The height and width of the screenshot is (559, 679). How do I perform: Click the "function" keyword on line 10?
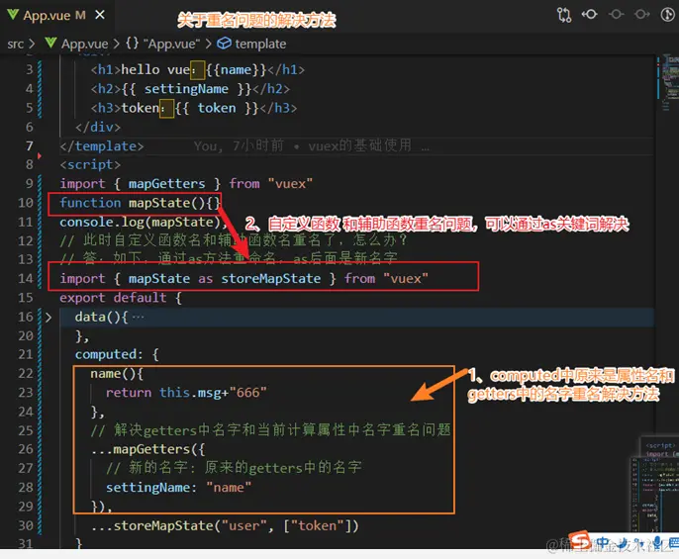[90, 203]
